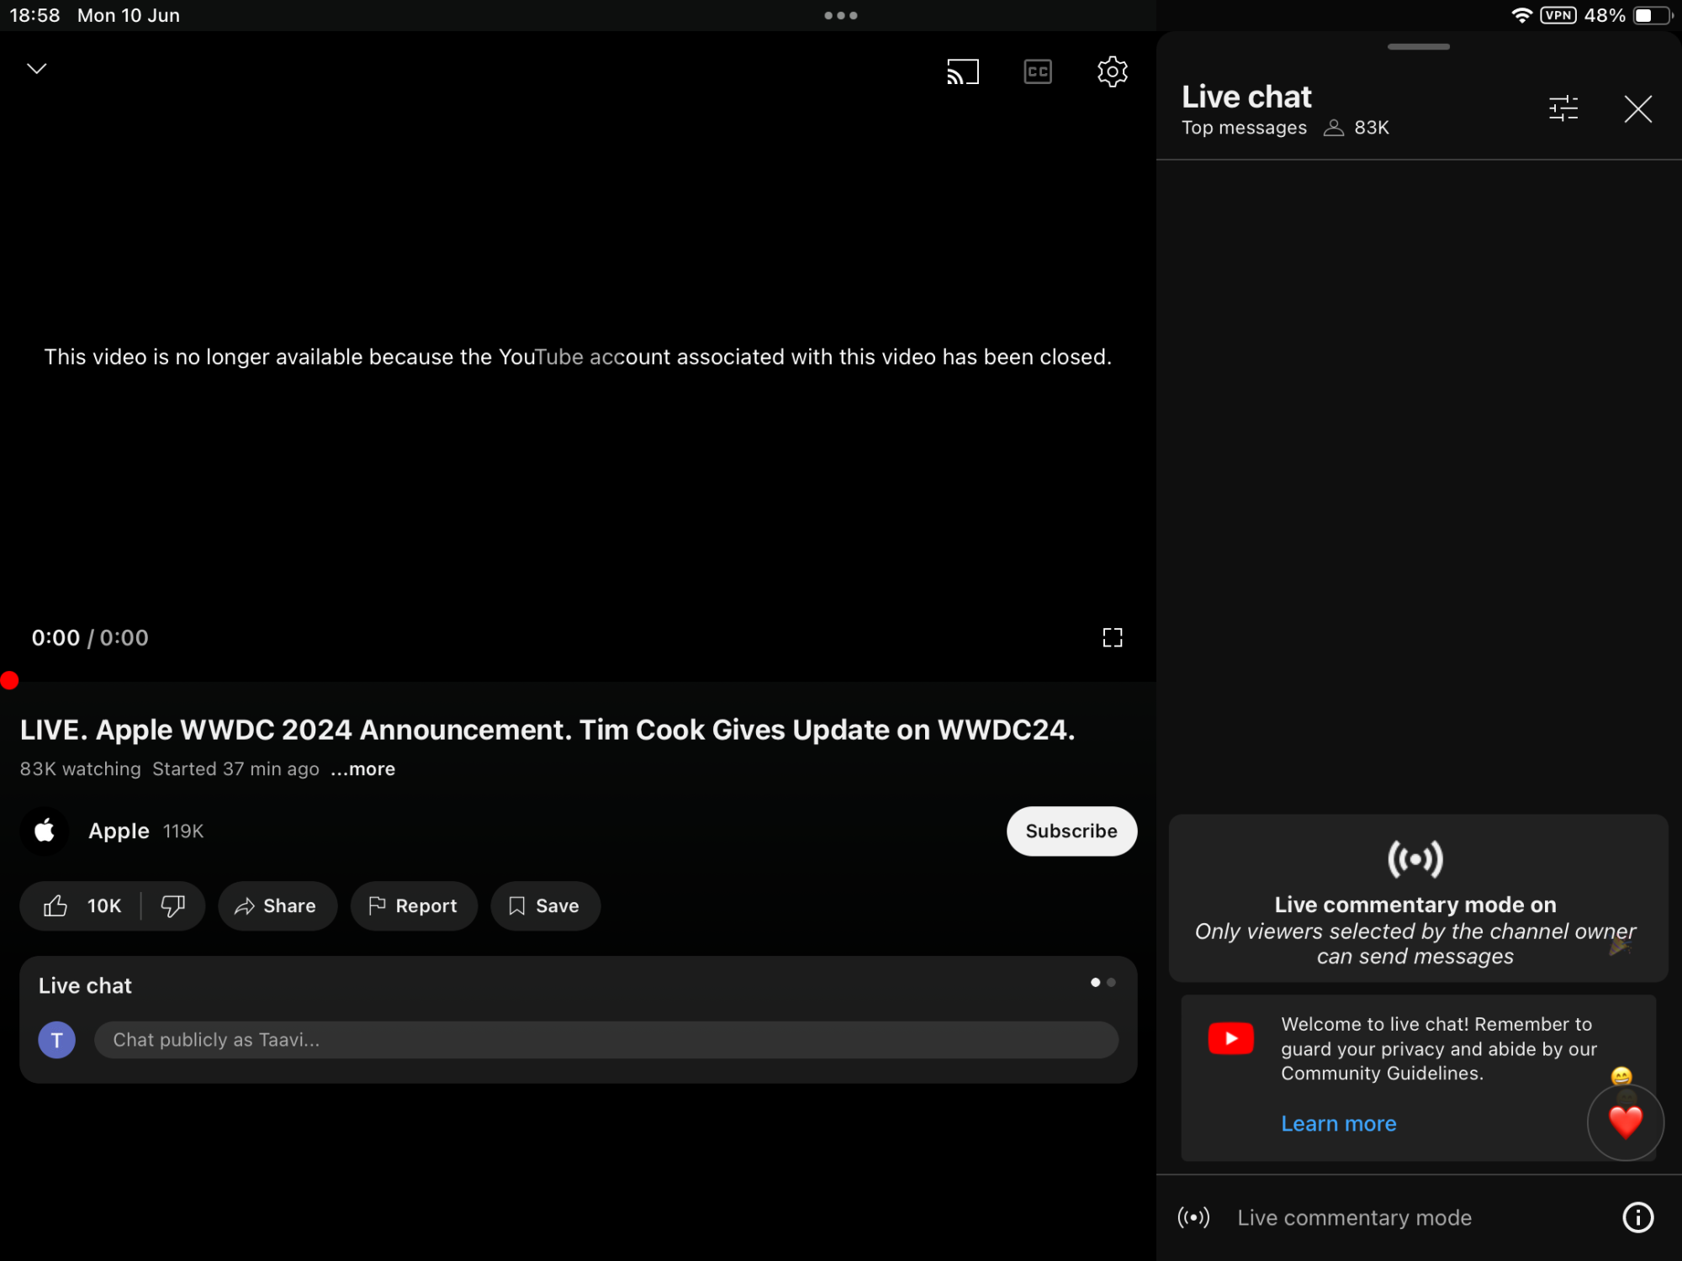Enter fullscreen mode icon

pos(1112,637)
